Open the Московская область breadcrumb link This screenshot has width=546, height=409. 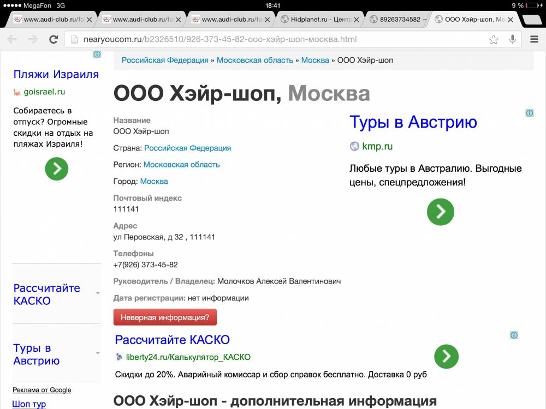(x=254, y=60)
